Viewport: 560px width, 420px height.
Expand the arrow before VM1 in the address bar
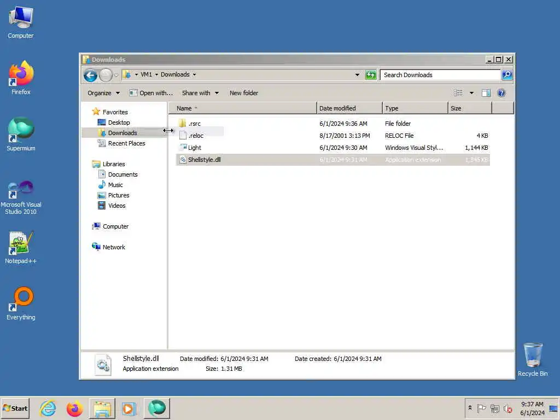click(136, 74)
